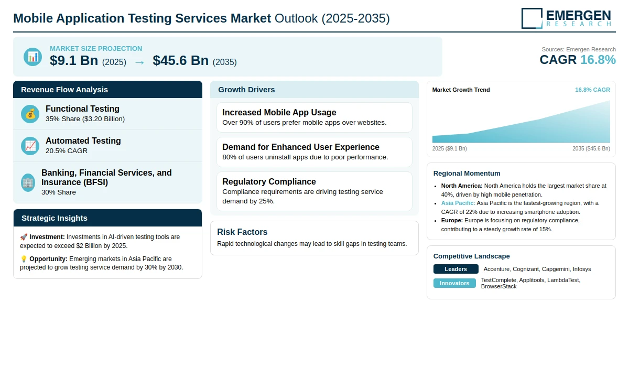Open the Strategic Insights header

click(x=107, y=218)
